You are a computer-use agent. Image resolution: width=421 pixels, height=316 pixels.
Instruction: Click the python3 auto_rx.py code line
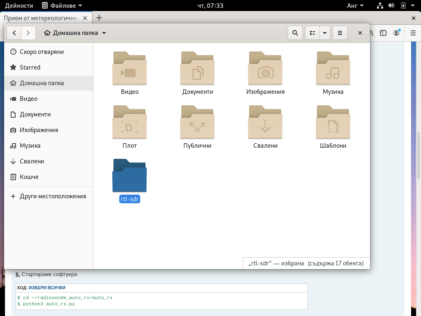(46, 304)
